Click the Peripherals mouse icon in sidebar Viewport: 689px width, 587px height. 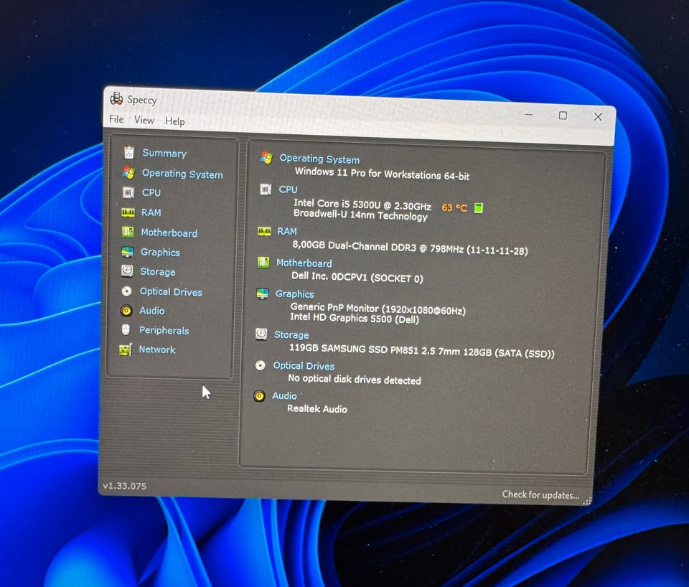[126, 329]
